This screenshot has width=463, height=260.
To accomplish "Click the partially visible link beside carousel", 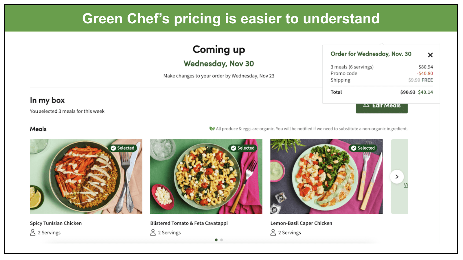I will pyautogui.click(x=406, y=185).
